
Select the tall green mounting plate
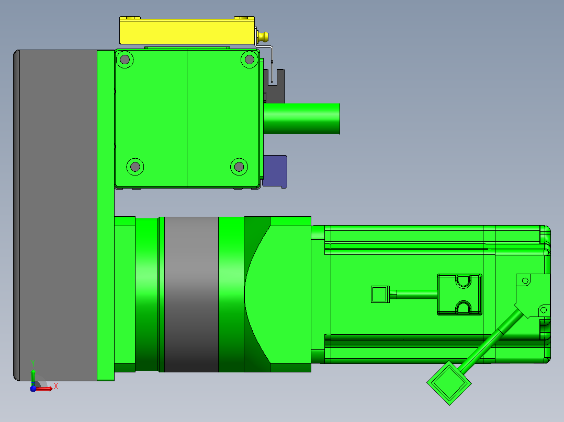tap(106, 215)
